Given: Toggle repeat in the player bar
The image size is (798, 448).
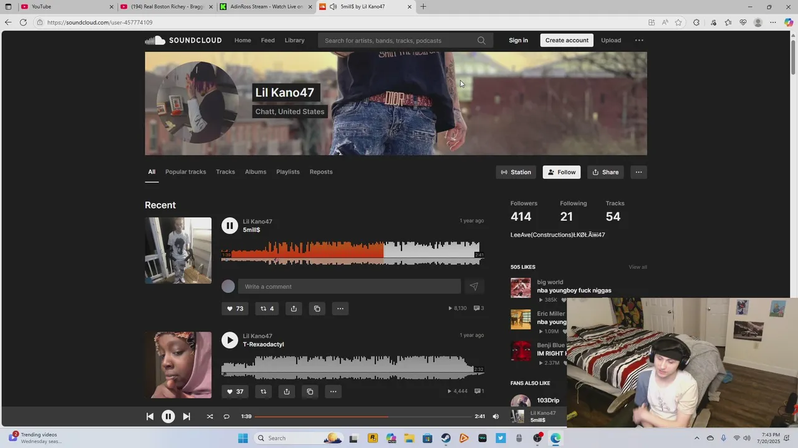Looking at the screenshot, I should [x=226, y=417].
